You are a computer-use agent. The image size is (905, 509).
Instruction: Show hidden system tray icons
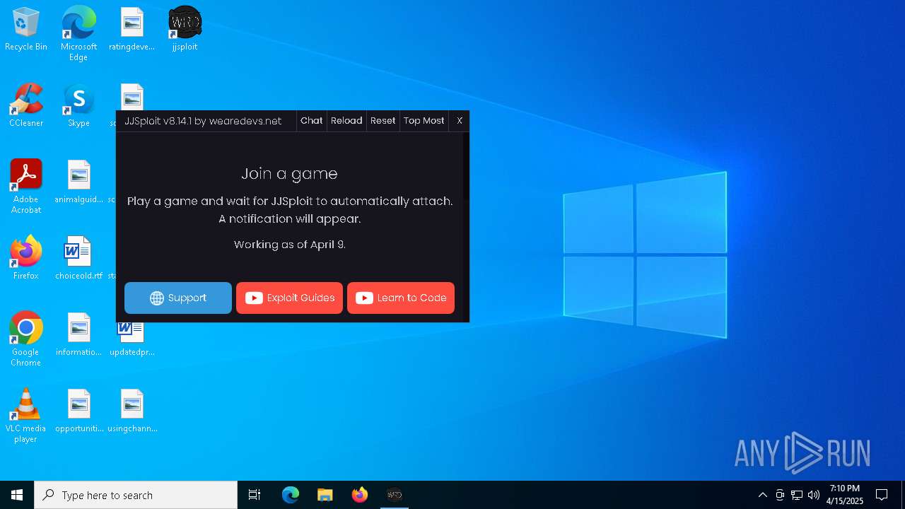click(x=762, y=495)
